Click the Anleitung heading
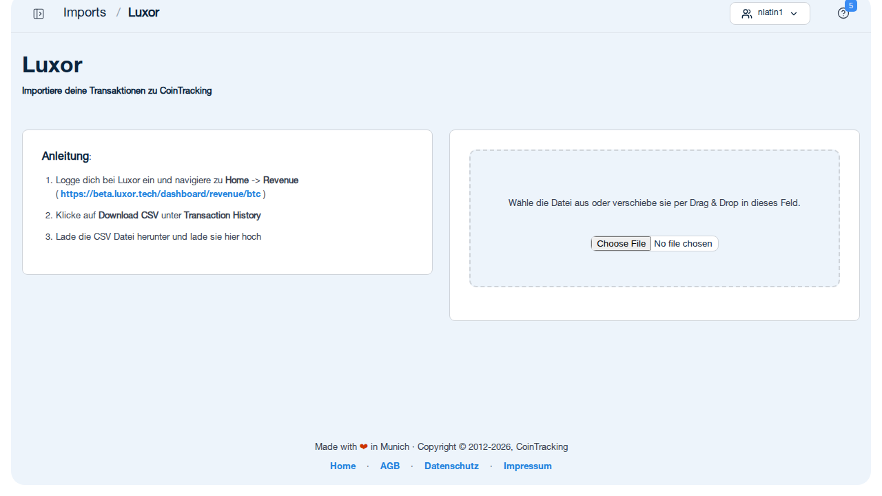This screenshot has width=882, height=496. click(x=66, y=156)
